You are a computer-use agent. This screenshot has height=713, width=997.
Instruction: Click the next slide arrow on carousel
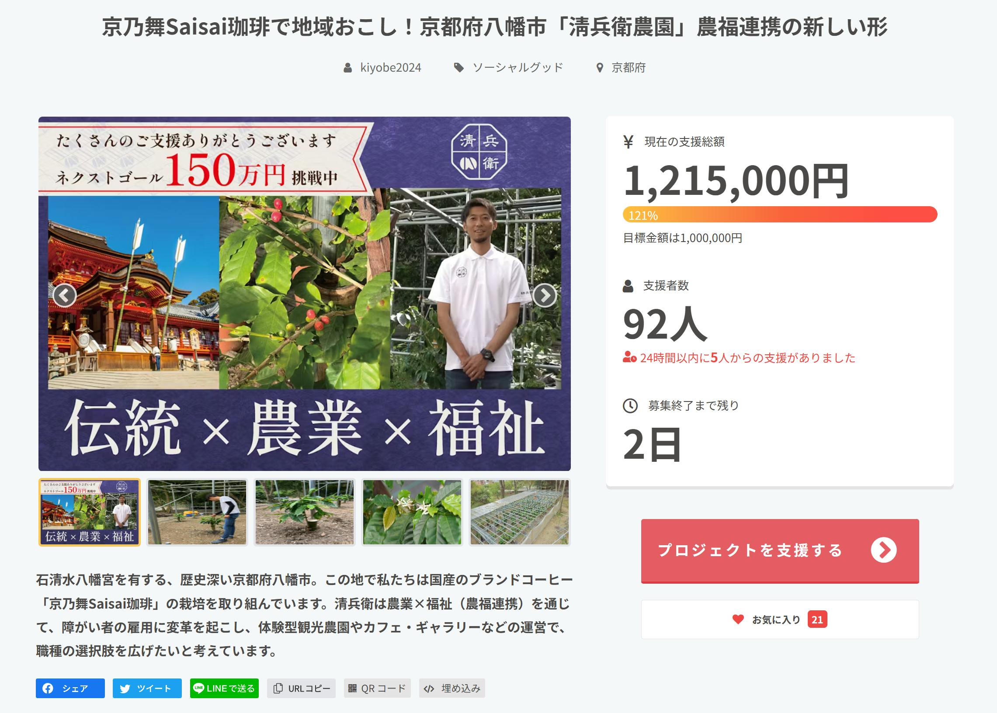[545, 295]
